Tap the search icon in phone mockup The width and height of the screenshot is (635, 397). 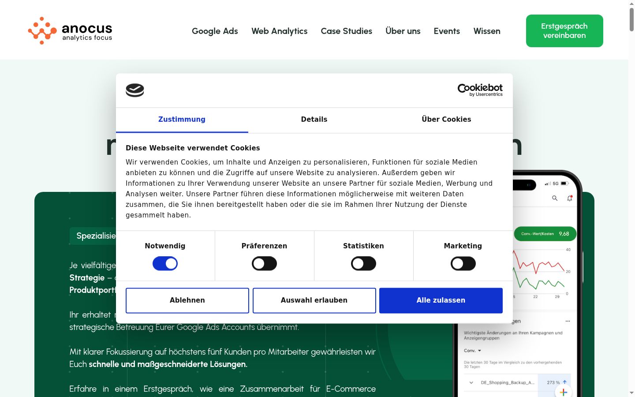555,198
